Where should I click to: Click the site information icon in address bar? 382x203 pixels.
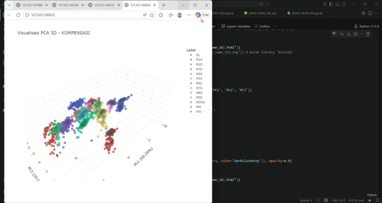[x=27, y=15]
